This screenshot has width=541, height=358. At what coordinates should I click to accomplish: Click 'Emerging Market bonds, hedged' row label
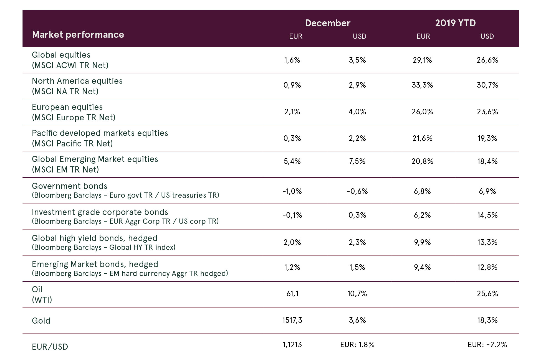click(x=95, y=265)
